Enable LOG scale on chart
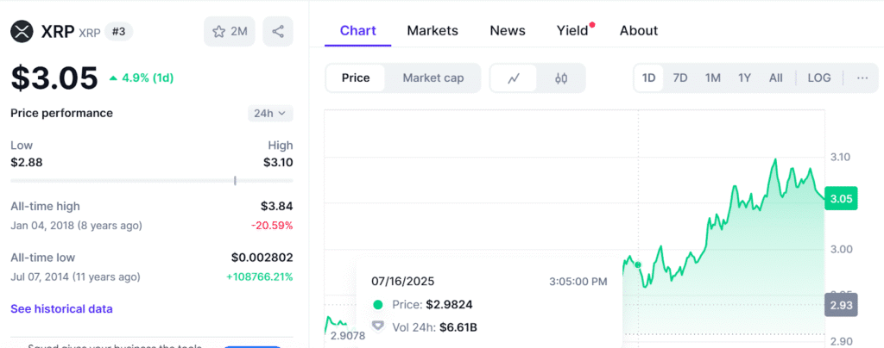Screen dimensions: 884x348 click(819, 78)
